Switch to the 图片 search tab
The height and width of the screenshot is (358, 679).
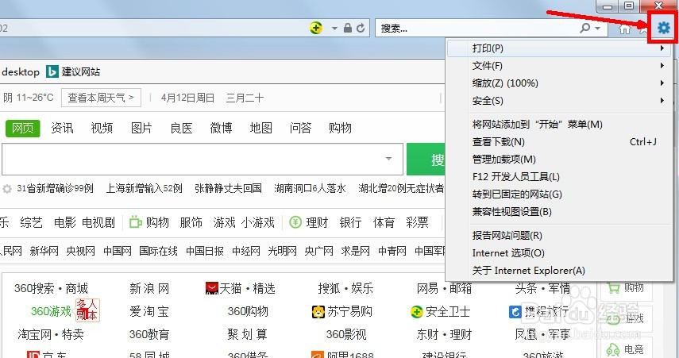click(141, 128)
